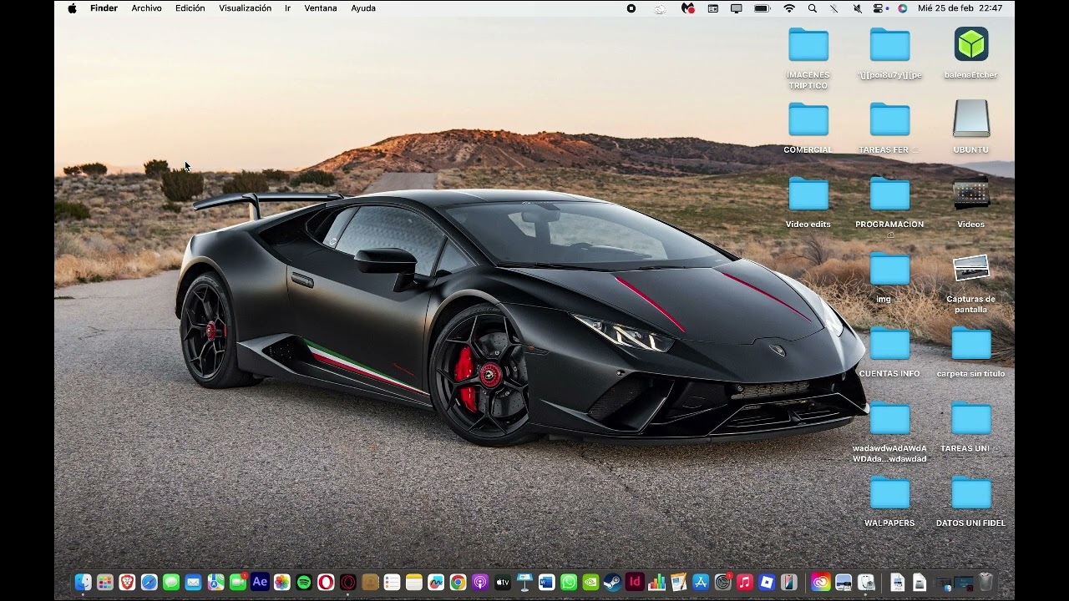This screenshot has height=601, width=1069.
Task: Launch Google Chrome from the dock
Action: [x=459, y=582]
